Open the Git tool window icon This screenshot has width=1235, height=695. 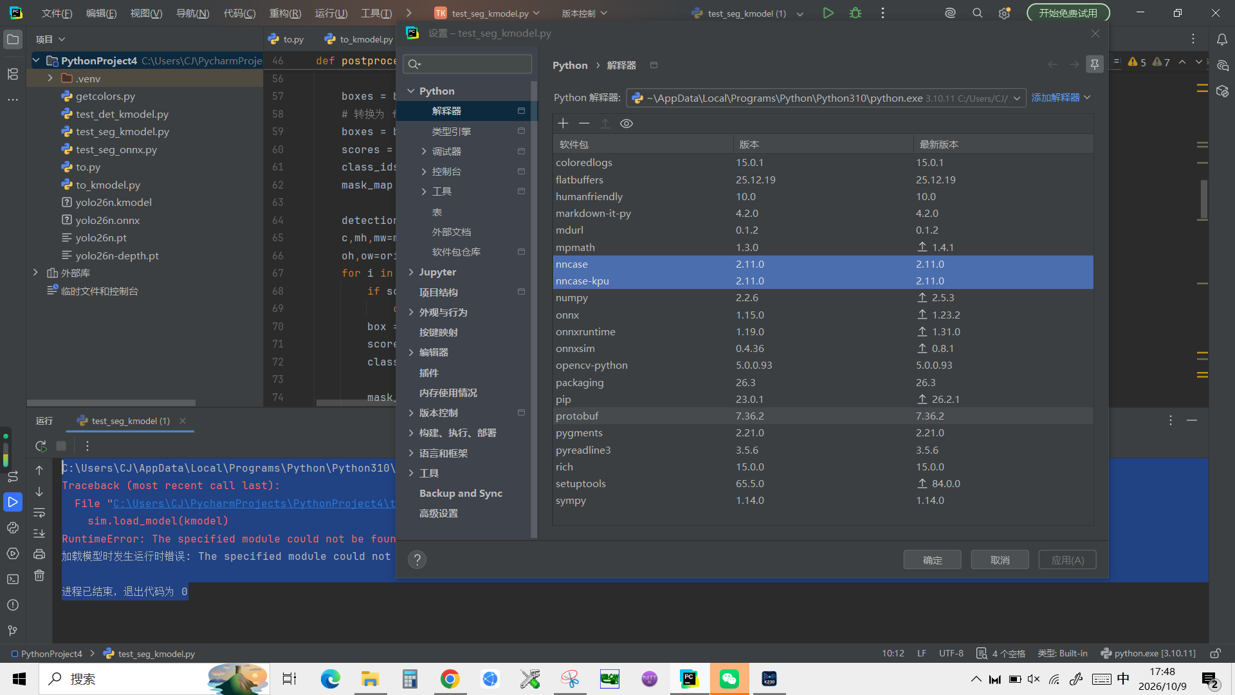pos(13,631)
